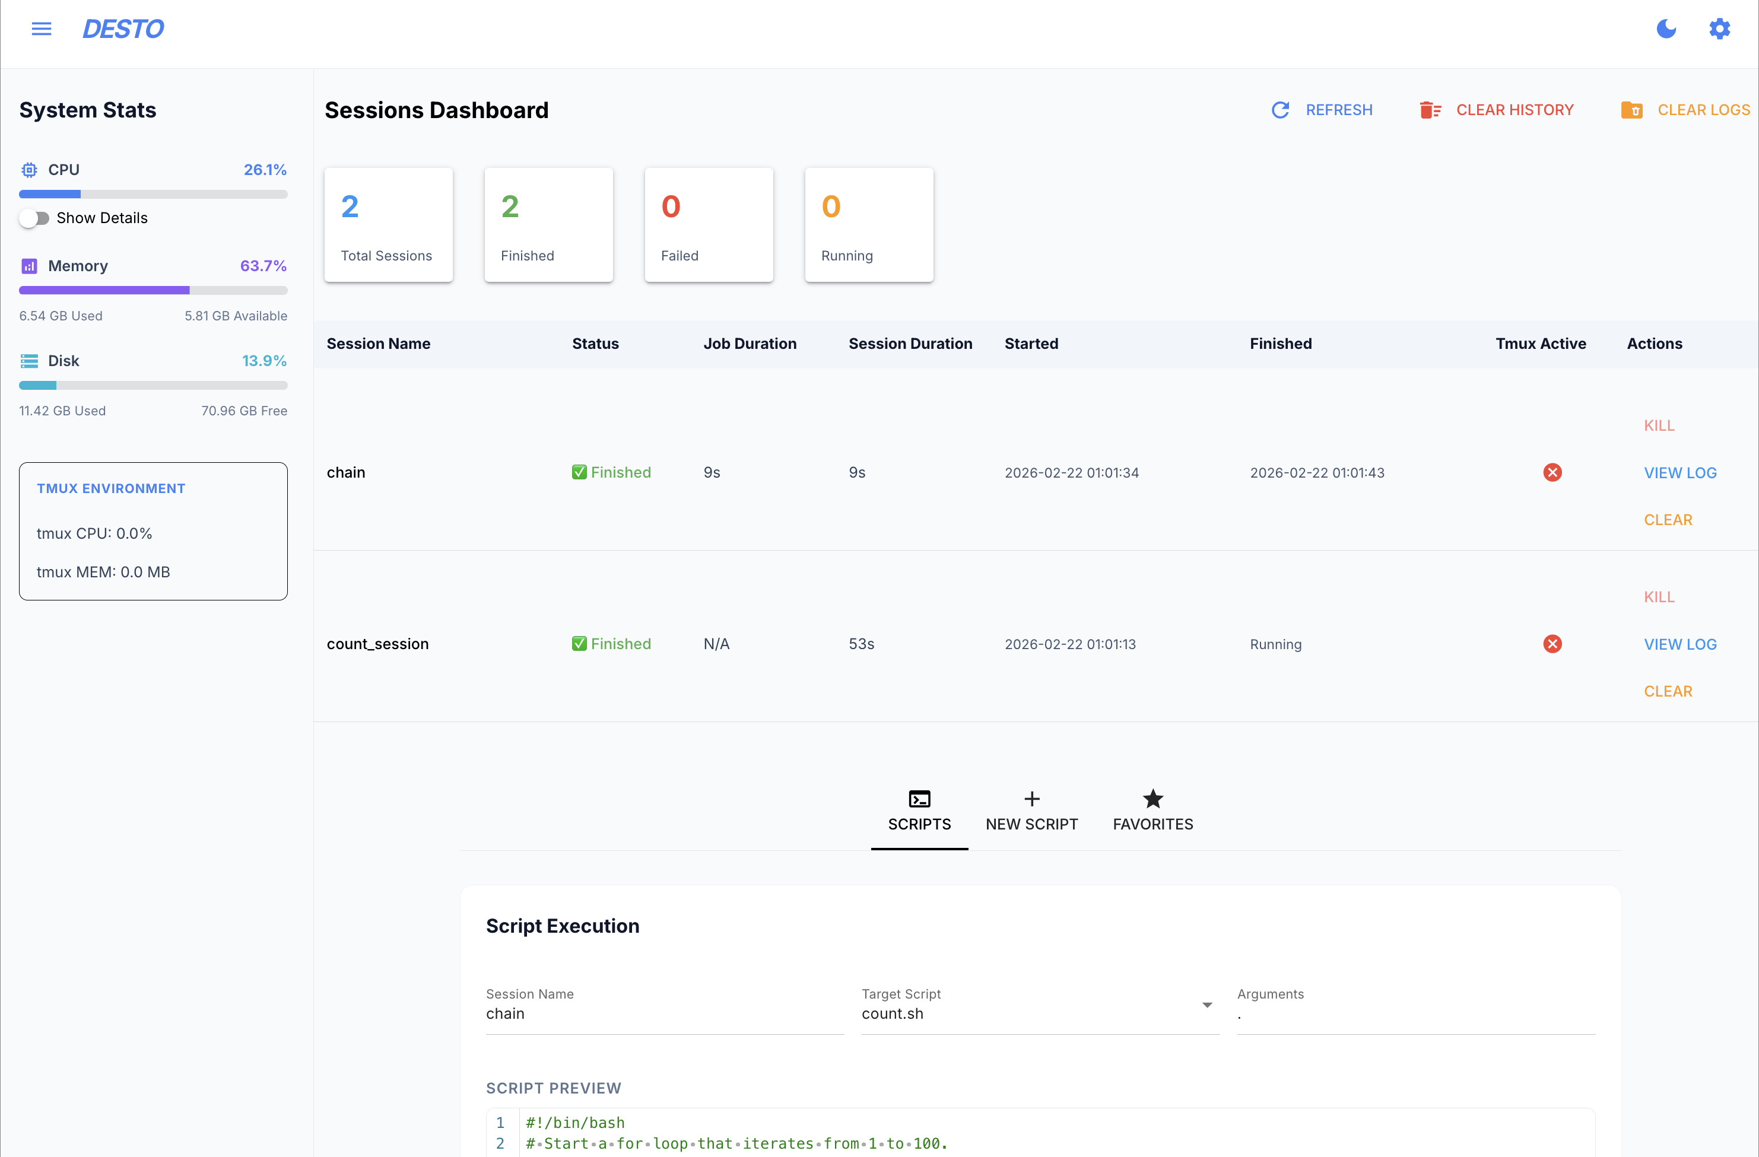Viewport: 1759px width, 1157px height.
Task: Open the hamburger menu
Action: click(x=42, y=29)
